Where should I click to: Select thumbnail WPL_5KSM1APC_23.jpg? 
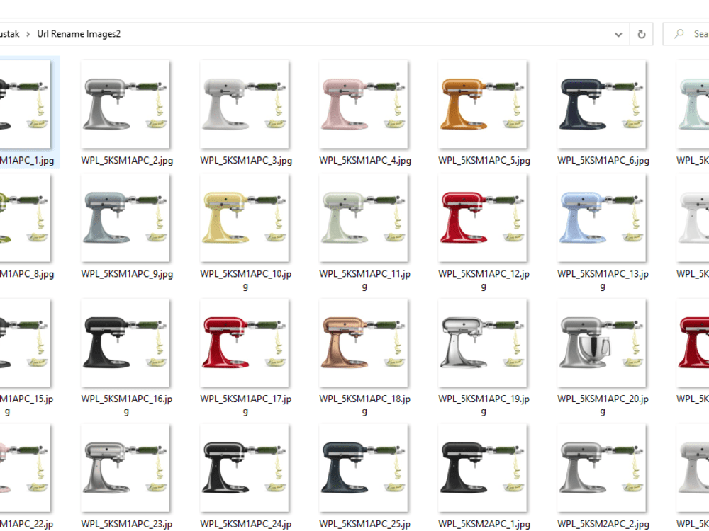point(125,468)
